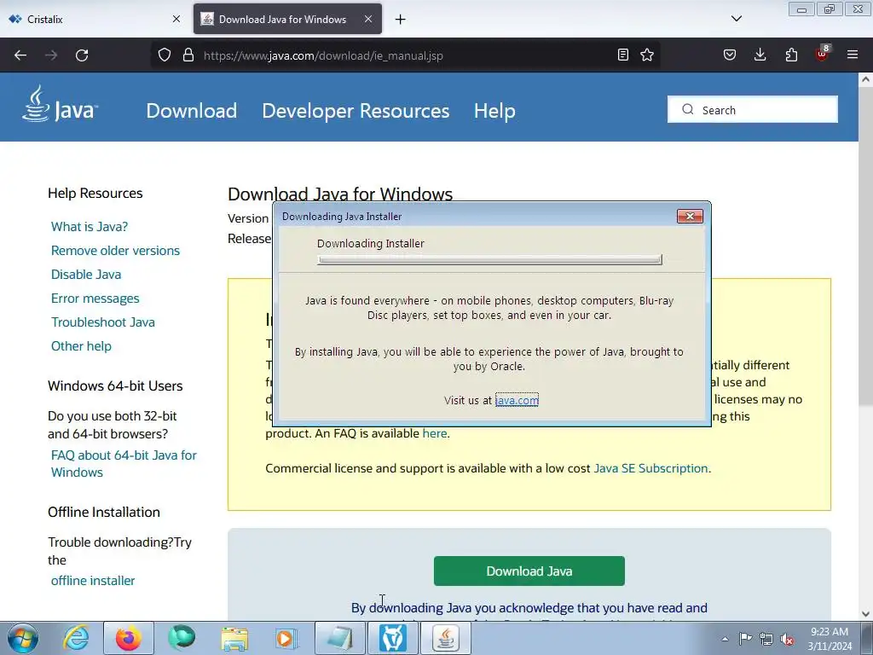Open the Error messages link

pyautogui.click(x=95, y=299)
